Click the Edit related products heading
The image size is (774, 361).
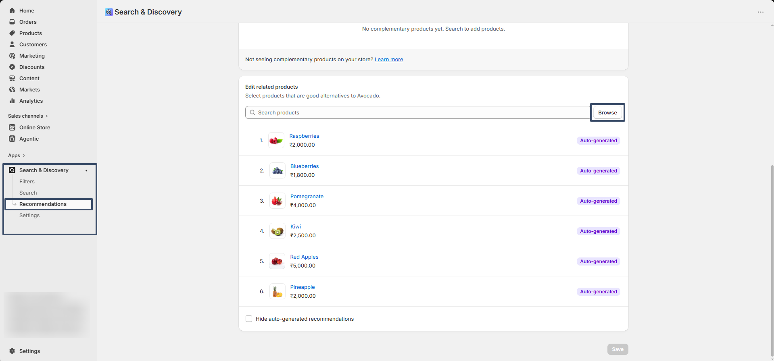pyautogui.click(x=271, y=87)
